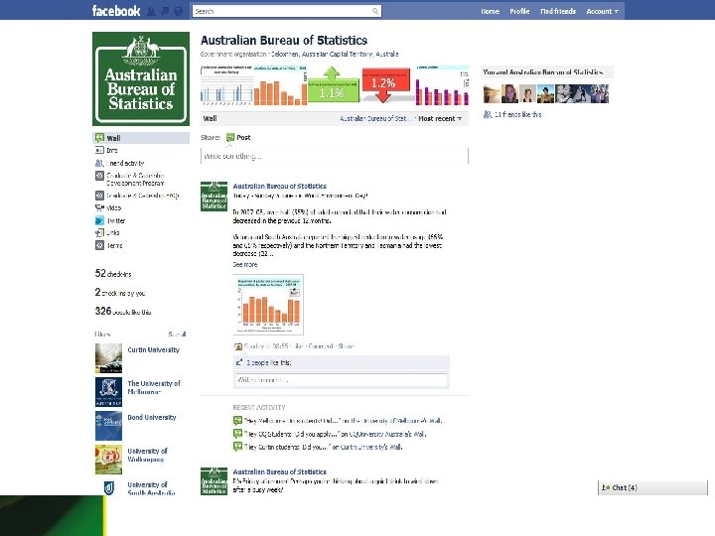Click the Write something text box

click(x=335, y=156)
